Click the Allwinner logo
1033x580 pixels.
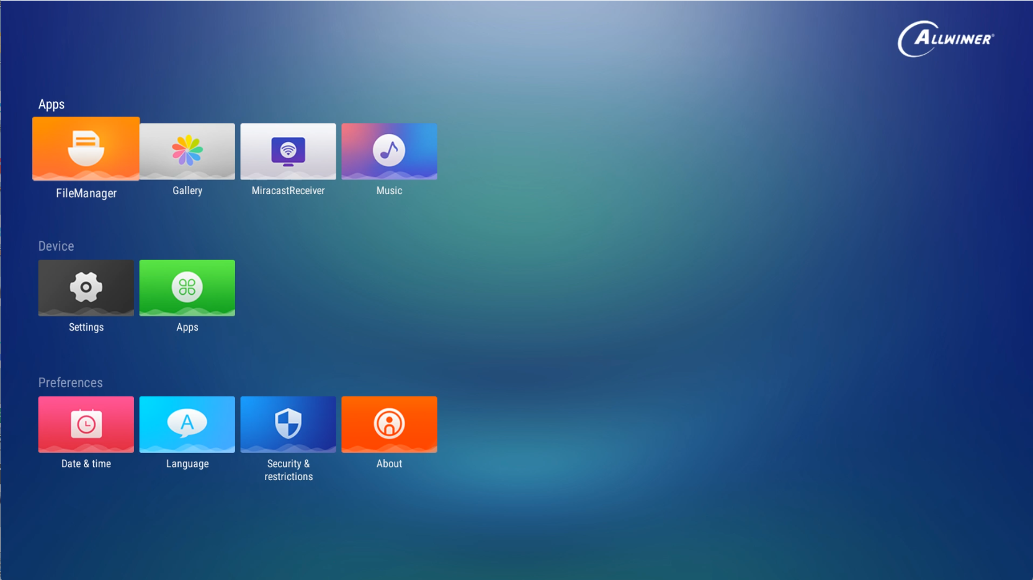click(946, 39)
